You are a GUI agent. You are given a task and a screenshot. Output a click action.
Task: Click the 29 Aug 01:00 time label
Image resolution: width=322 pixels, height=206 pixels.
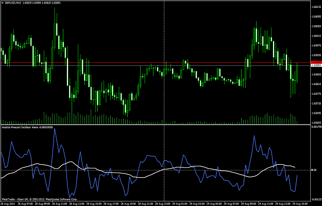click(179, 204)
